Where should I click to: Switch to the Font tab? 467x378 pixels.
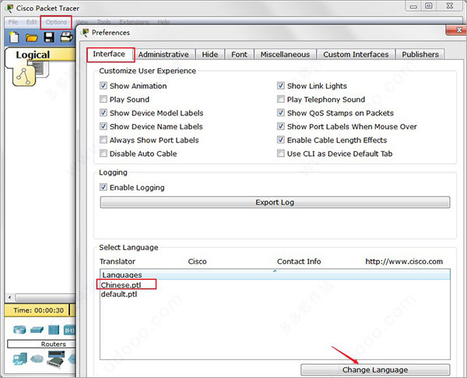239,55
